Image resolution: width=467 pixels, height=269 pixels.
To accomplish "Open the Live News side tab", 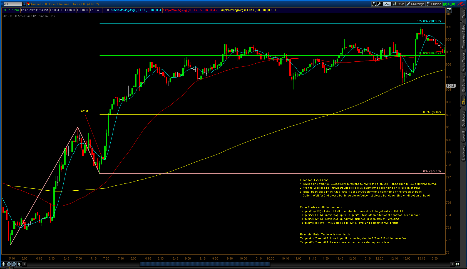I will (x=463, y=153).
